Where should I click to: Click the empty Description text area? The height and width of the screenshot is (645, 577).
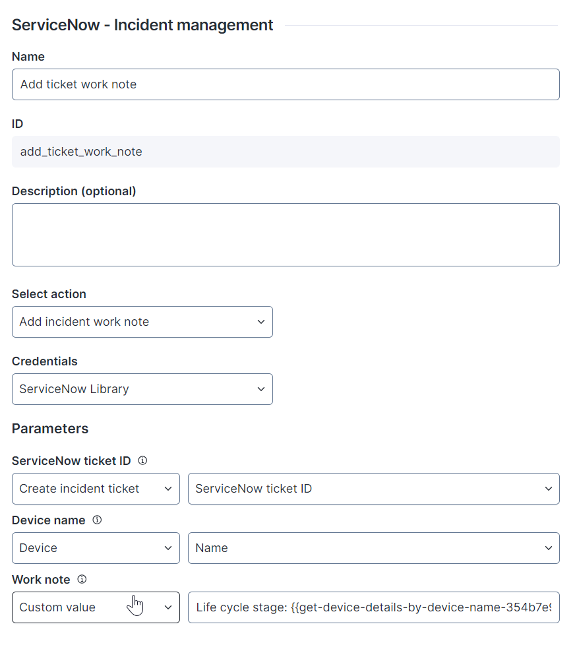(286, 235)
